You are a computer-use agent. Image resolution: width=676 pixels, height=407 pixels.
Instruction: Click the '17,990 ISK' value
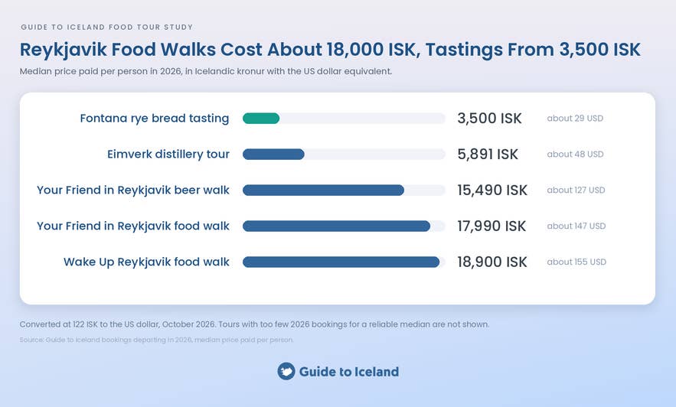[x=491, y=226]
